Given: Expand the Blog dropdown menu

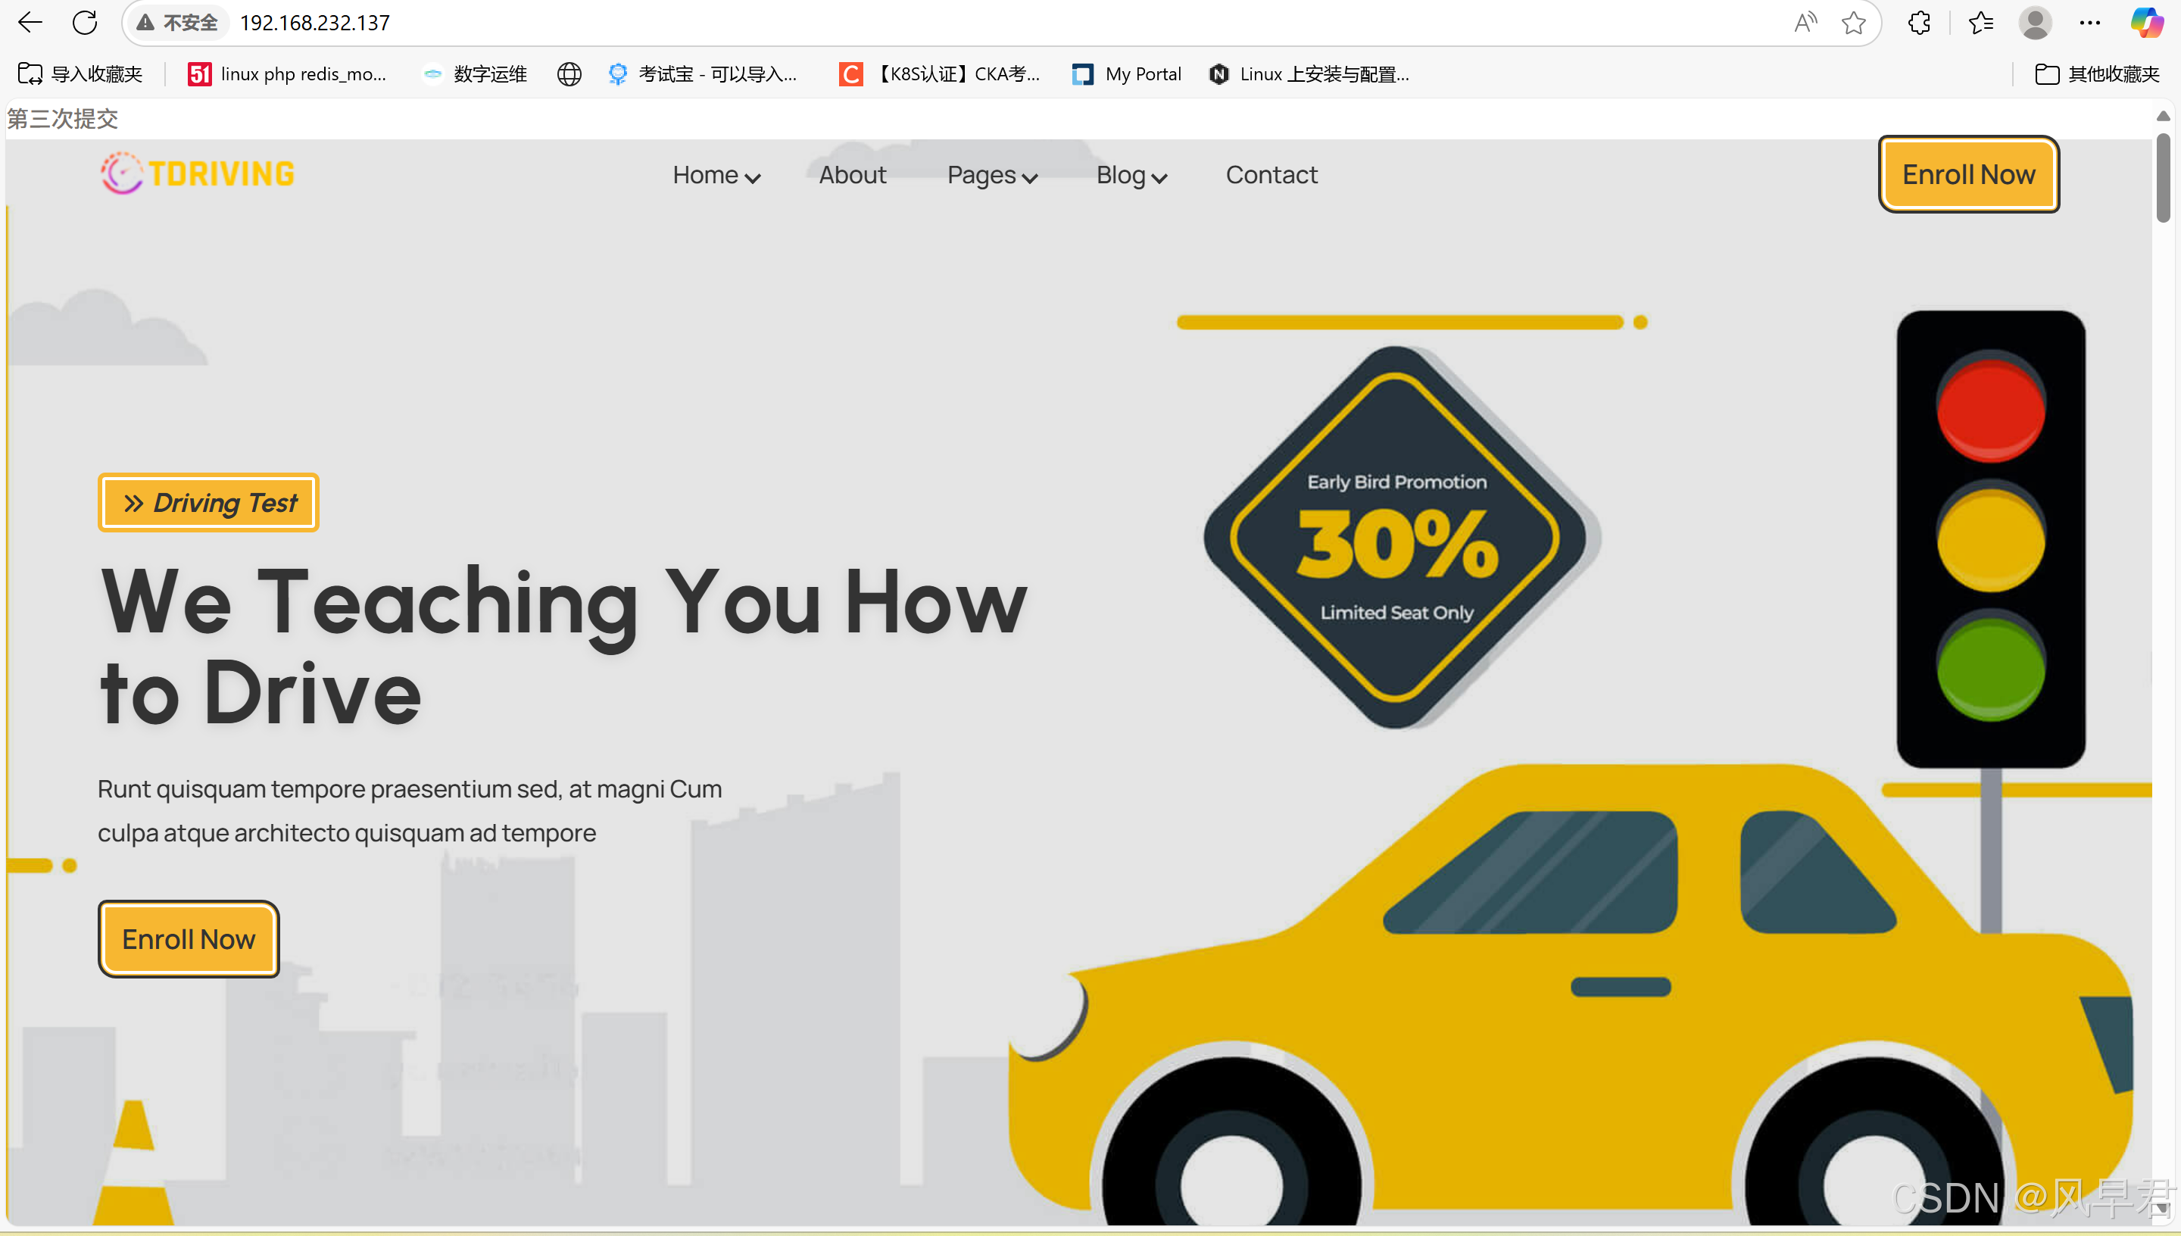Looking at the screenshot, I should tap(1131, 175).
